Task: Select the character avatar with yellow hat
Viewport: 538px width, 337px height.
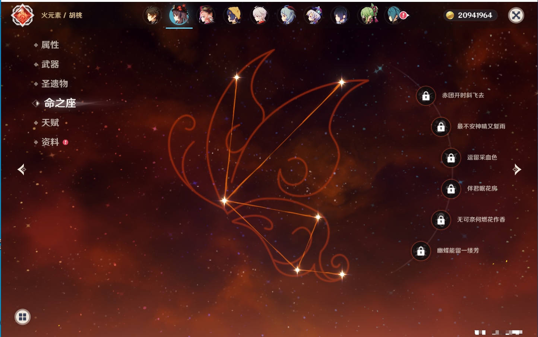Action: coord(233,15)
